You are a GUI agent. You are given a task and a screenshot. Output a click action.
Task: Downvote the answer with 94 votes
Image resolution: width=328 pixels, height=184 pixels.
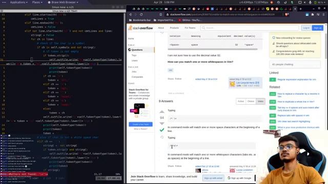(x=162, y=123)
